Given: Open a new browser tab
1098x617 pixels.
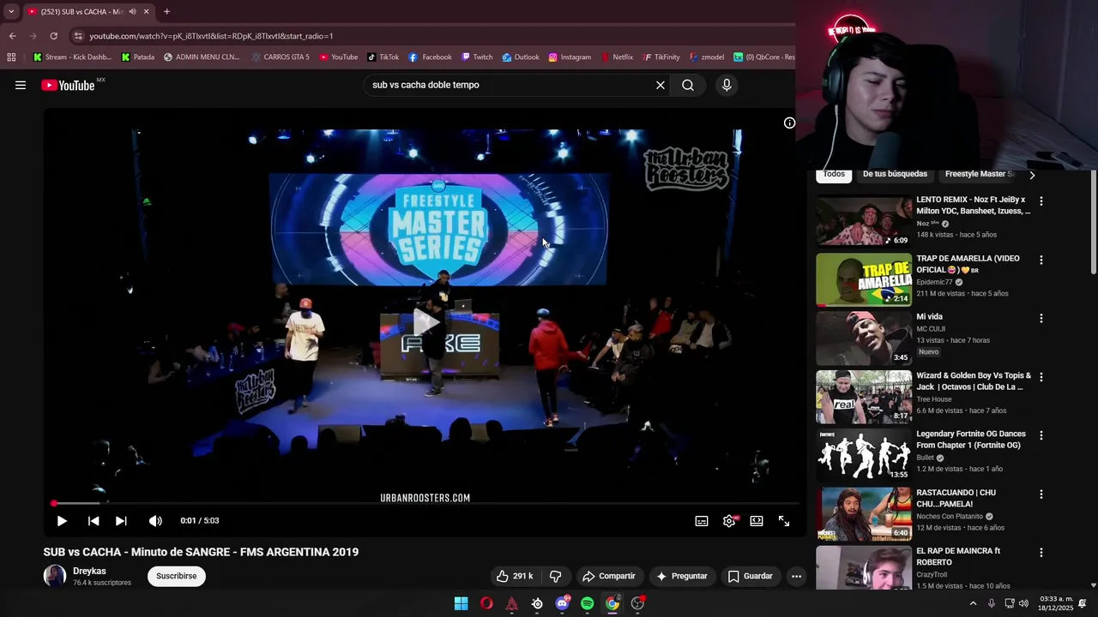Looking at the screenshot, I should click(x=166, y=12).
